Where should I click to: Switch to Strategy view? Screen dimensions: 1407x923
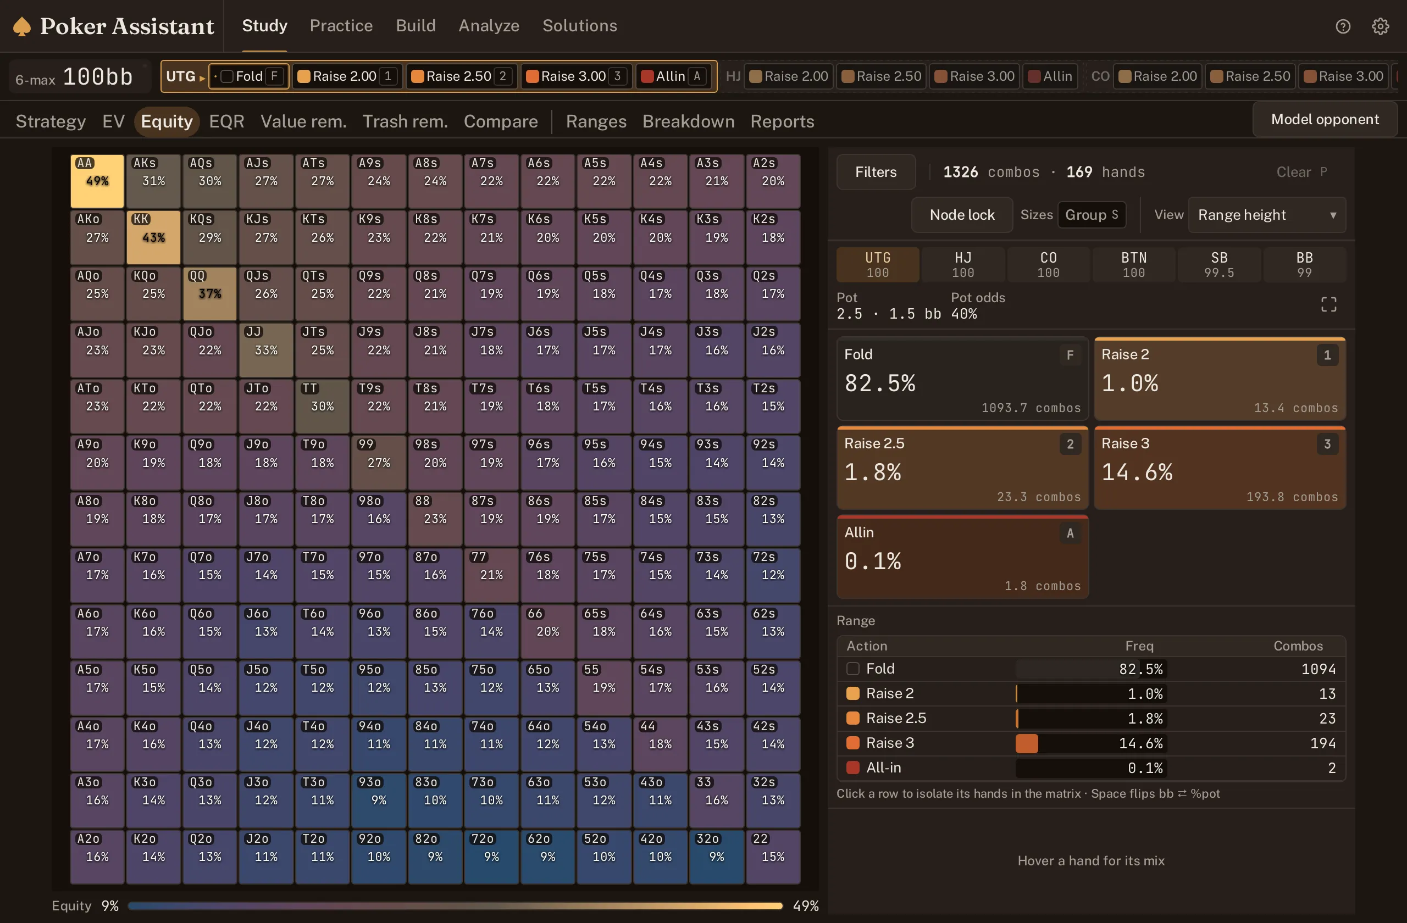click(x=50, y=122)
